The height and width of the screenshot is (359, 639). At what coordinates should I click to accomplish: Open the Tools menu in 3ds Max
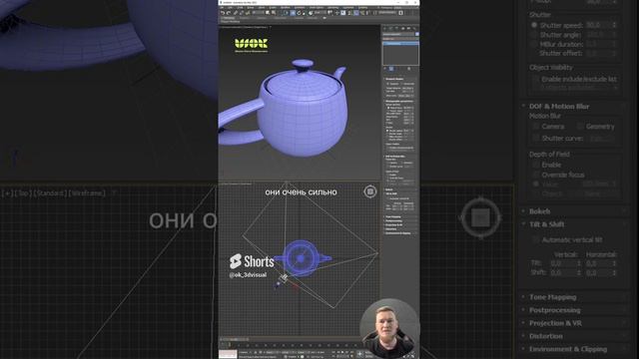coord(240,8)
